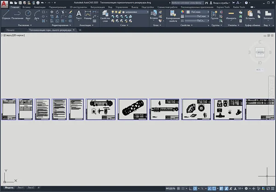The width and height of the screenshot is (276, 192).
Task: Select the first title sheet in drawing area
Action: [x=9, y=109]
